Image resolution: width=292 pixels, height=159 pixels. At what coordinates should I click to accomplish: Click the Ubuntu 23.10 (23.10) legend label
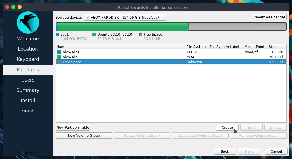(x=115, y=35)
